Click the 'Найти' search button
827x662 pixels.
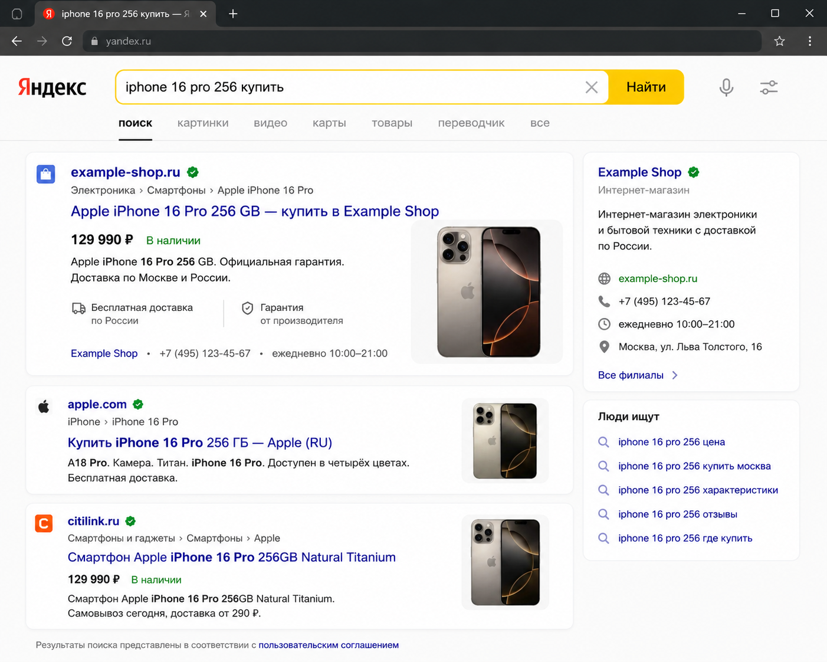646,87
